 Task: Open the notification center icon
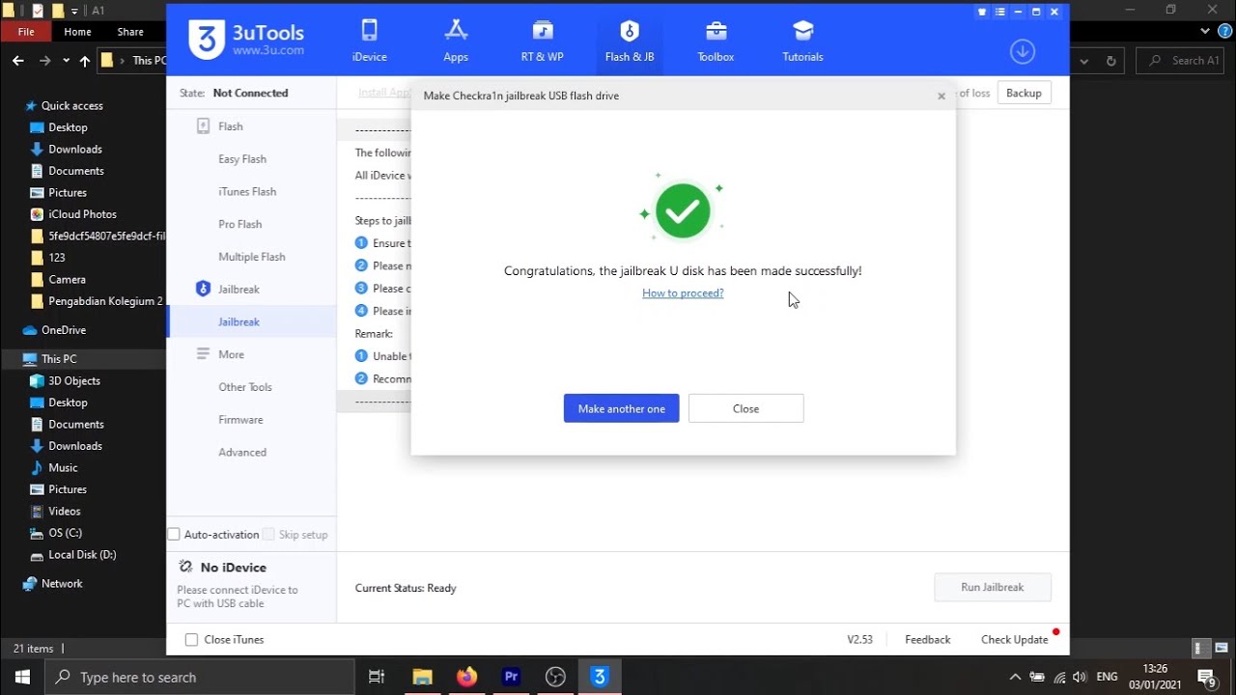pos(1207,677)
